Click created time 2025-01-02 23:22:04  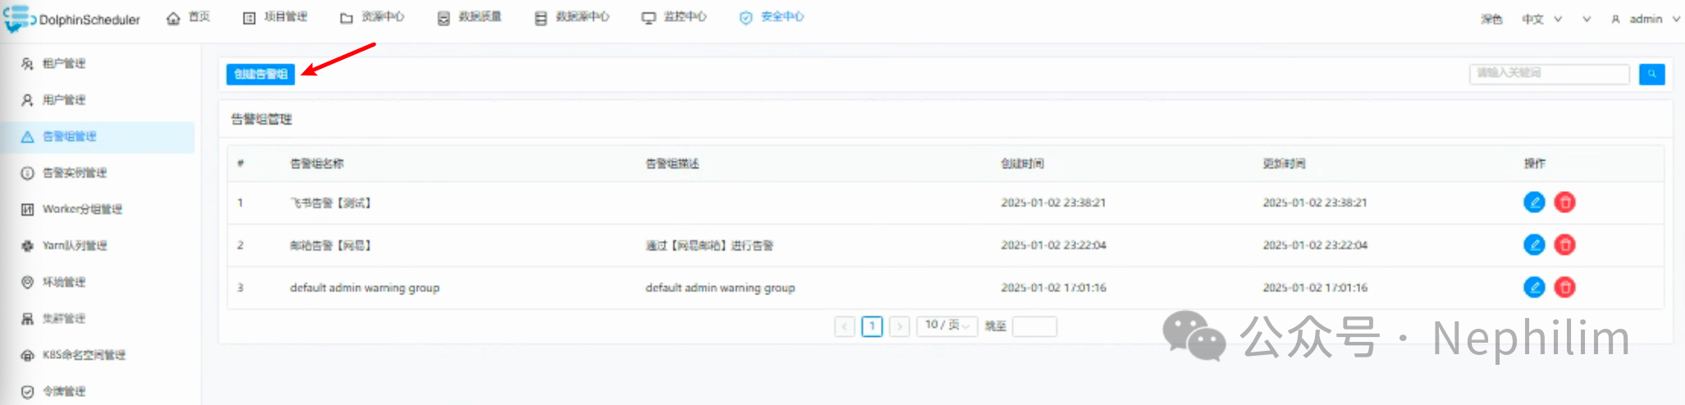pos(1053,245)
